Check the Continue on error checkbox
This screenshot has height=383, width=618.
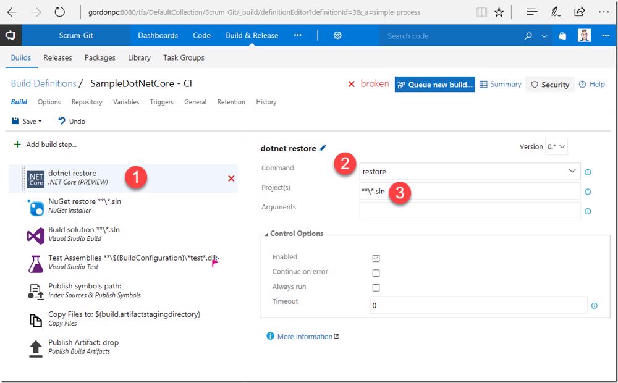(x=376, y=272)
